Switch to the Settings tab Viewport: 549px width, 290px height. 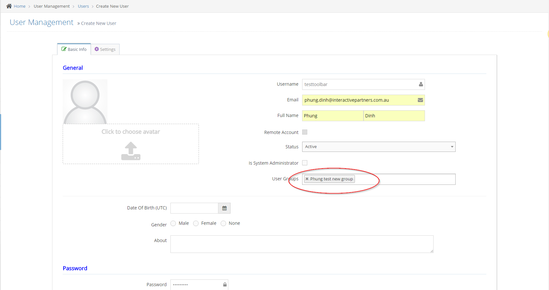pyautogui.click(x=105, y=49)
